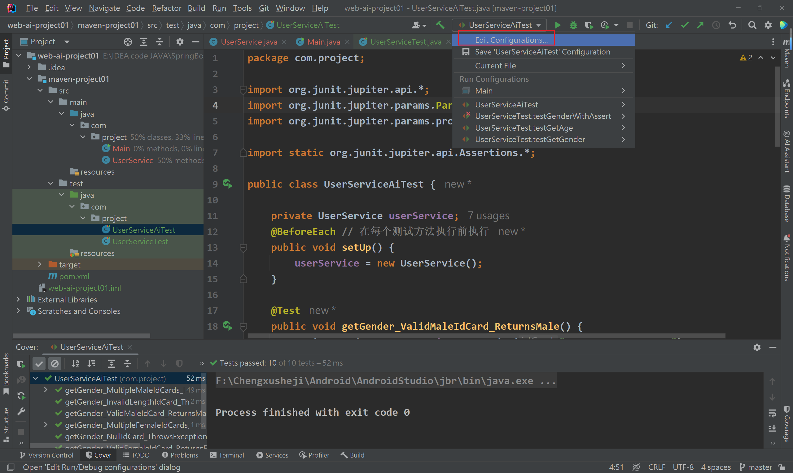Click Git push arrow icon
The height and width of the screenshot is (473, 793).
point(700,25)
